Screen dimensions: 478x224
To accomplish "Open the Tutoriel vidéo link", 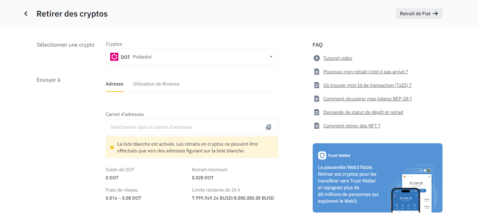I will tap(337, 58).
